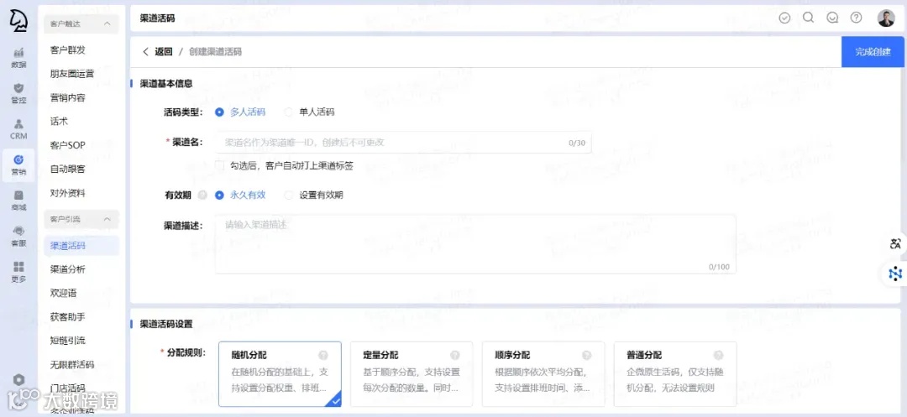
Task: Open the chat message icon in the header
Action: (x=832, y=18)
